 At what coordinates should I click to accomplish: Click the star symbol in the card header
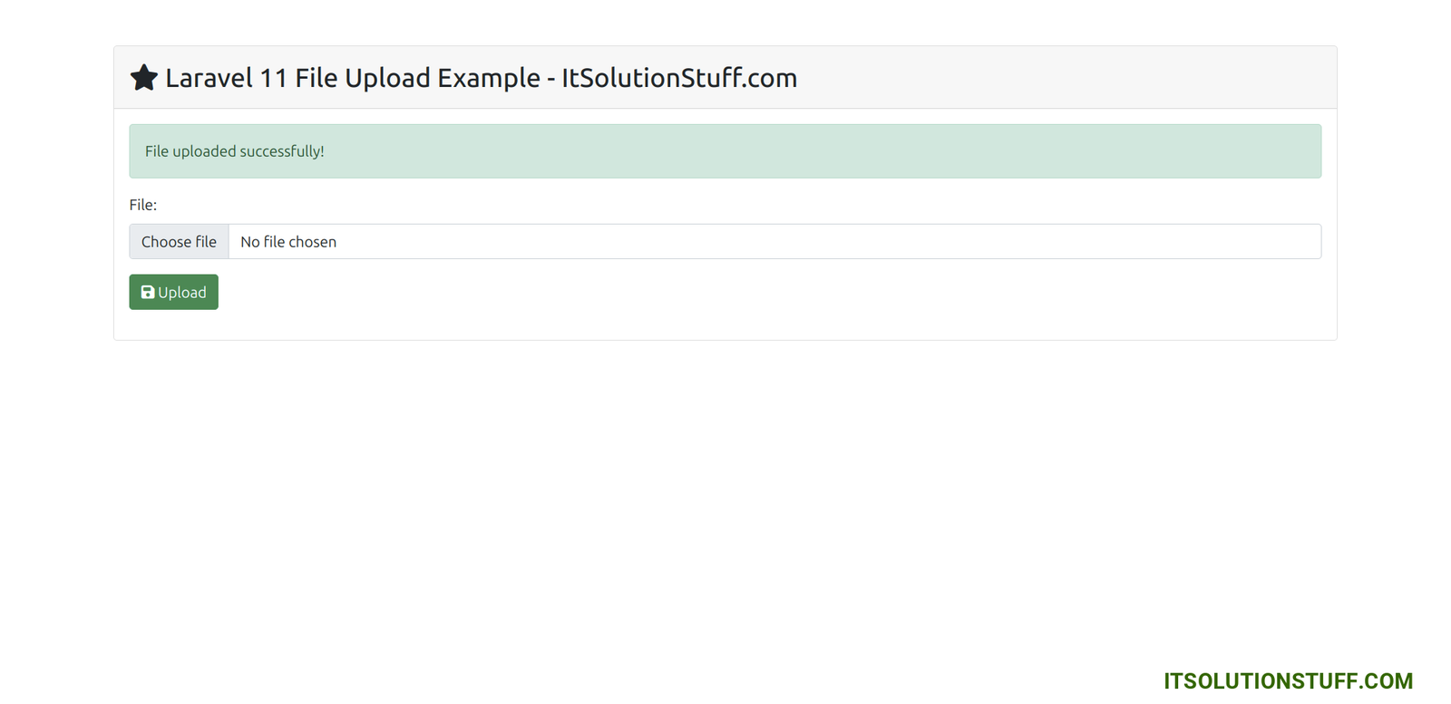[143, 77]
